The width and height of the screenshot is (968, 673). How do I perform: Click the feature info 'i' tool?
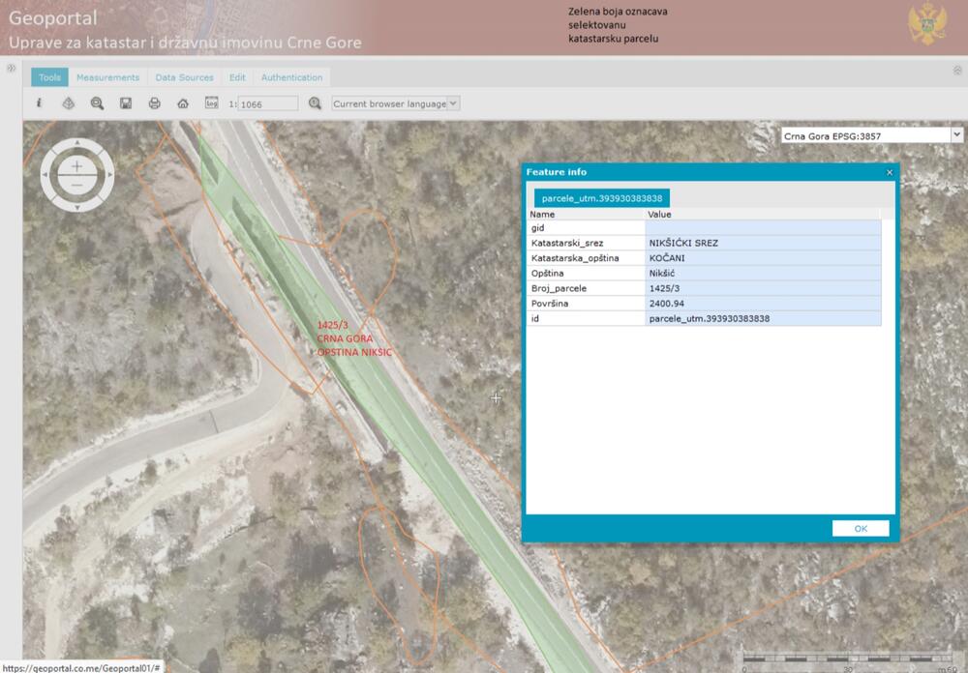pos(39,103)
